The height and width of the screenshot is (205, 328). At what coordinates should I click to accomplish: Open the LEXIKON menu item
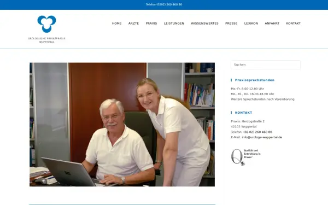point(251,24)
